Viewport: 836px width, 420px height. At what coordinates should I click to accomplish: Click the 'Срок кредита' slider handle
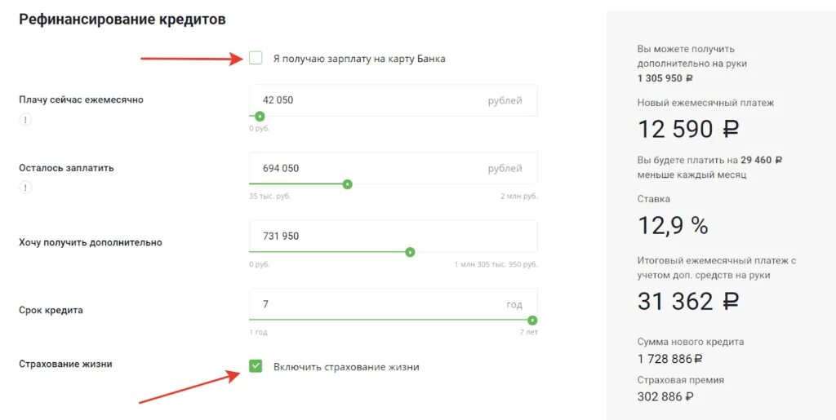tap(532, 320)
